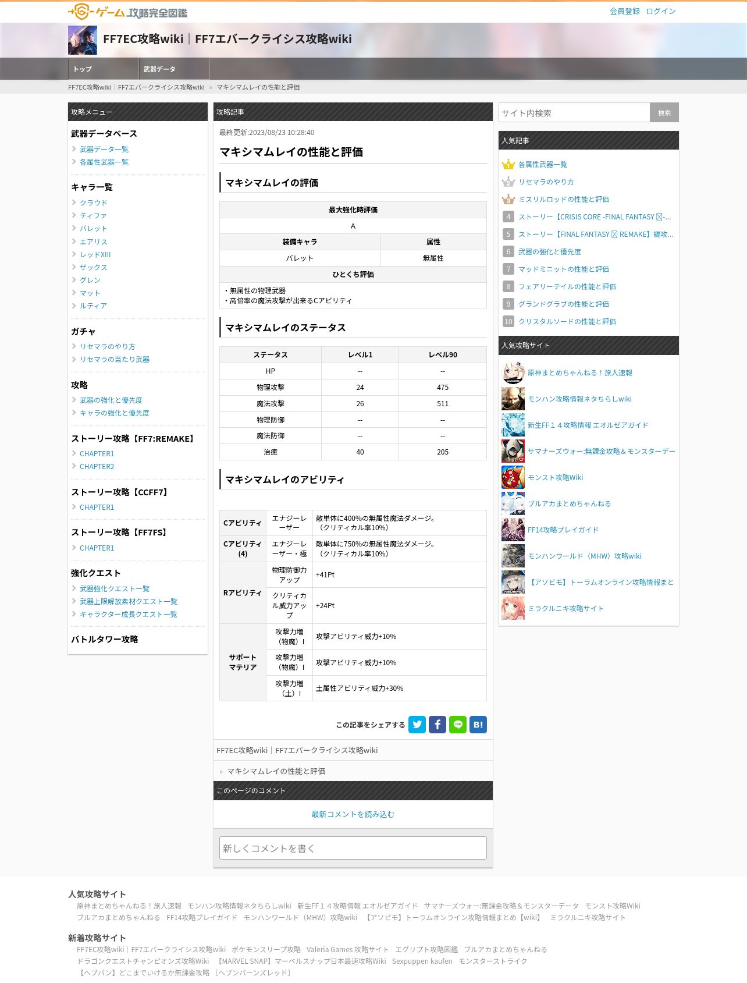Open CHAPTER1 under FF7FS story
Image resolution: width=747 pixels, height=983 pixels.
(97, 548)
